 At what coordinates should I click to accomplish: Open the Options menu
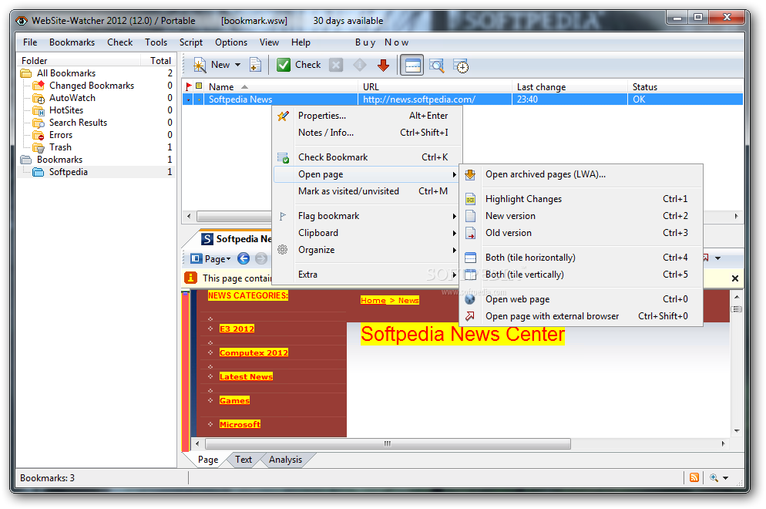tap(231, 42)
